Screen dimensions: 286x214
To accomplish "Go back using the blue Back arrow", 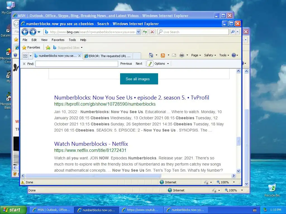I will pos(25,32).
